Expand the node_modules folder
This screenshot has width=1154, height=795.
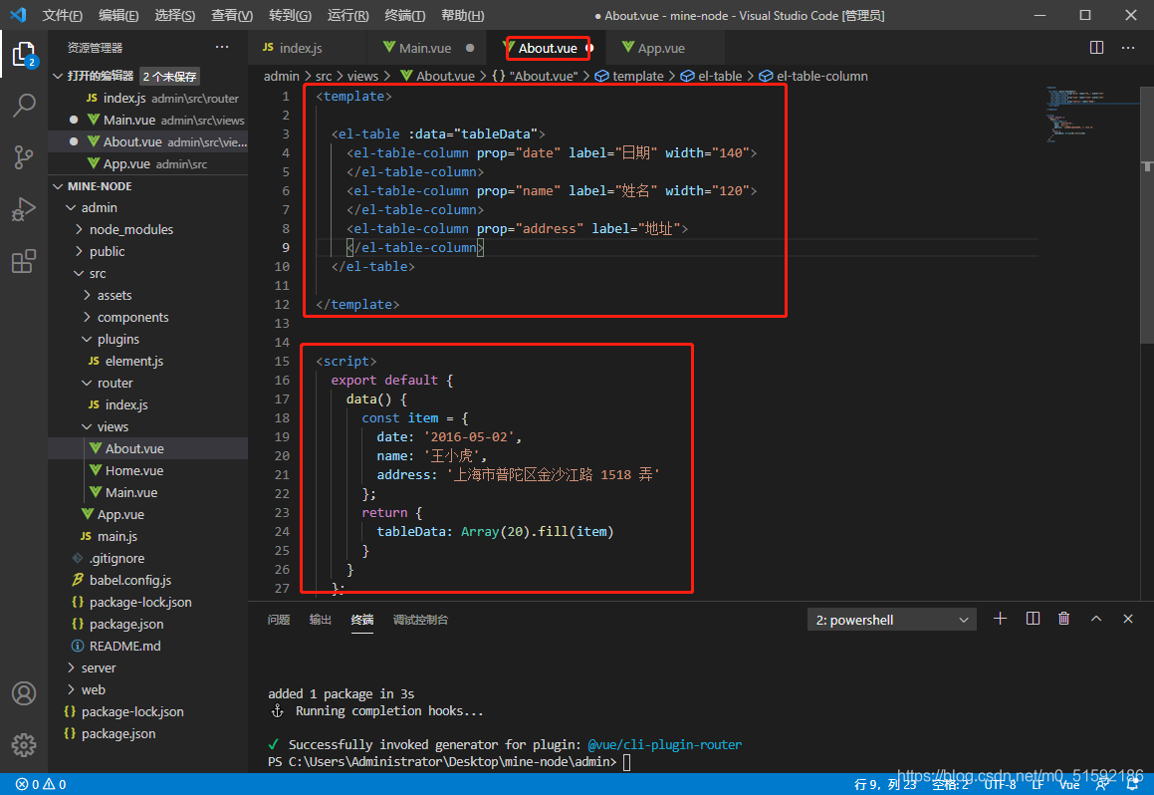[130, 229]
